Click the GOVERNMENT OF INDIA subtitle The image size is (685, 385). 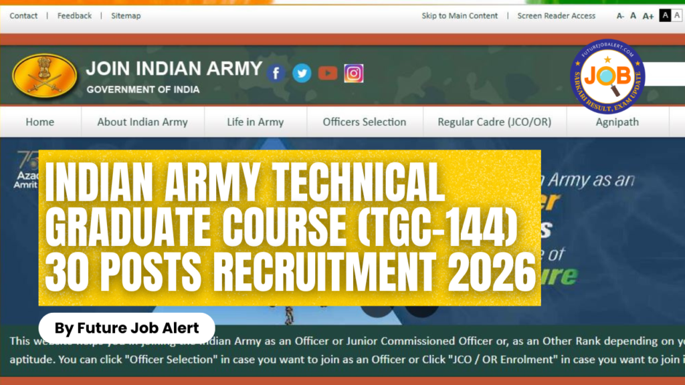coord(143,90)
